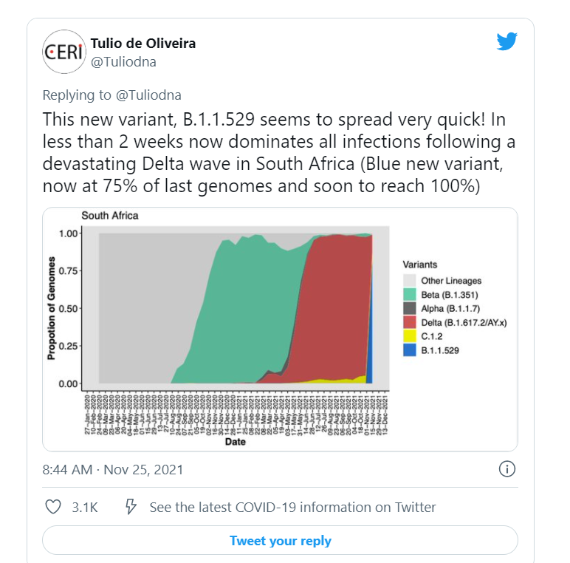The height and width of the screenshot is (563, 570).
Task: Click the Alpha (B.1.1.7) legend swatch
Action: (409, 309)
